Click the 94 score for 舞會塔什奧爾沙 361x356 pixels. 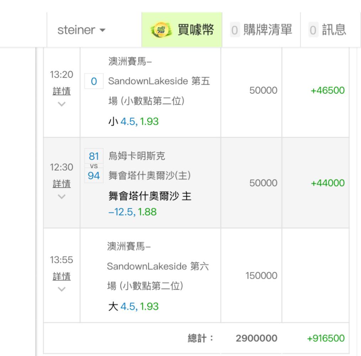(x=94, y=175)
